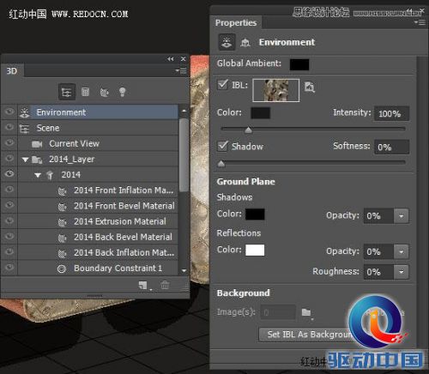The width and height of the screenshot is (429, 374).
Task: Click the Shadows Opacity 0% field
Action: (x=378, y=216)
